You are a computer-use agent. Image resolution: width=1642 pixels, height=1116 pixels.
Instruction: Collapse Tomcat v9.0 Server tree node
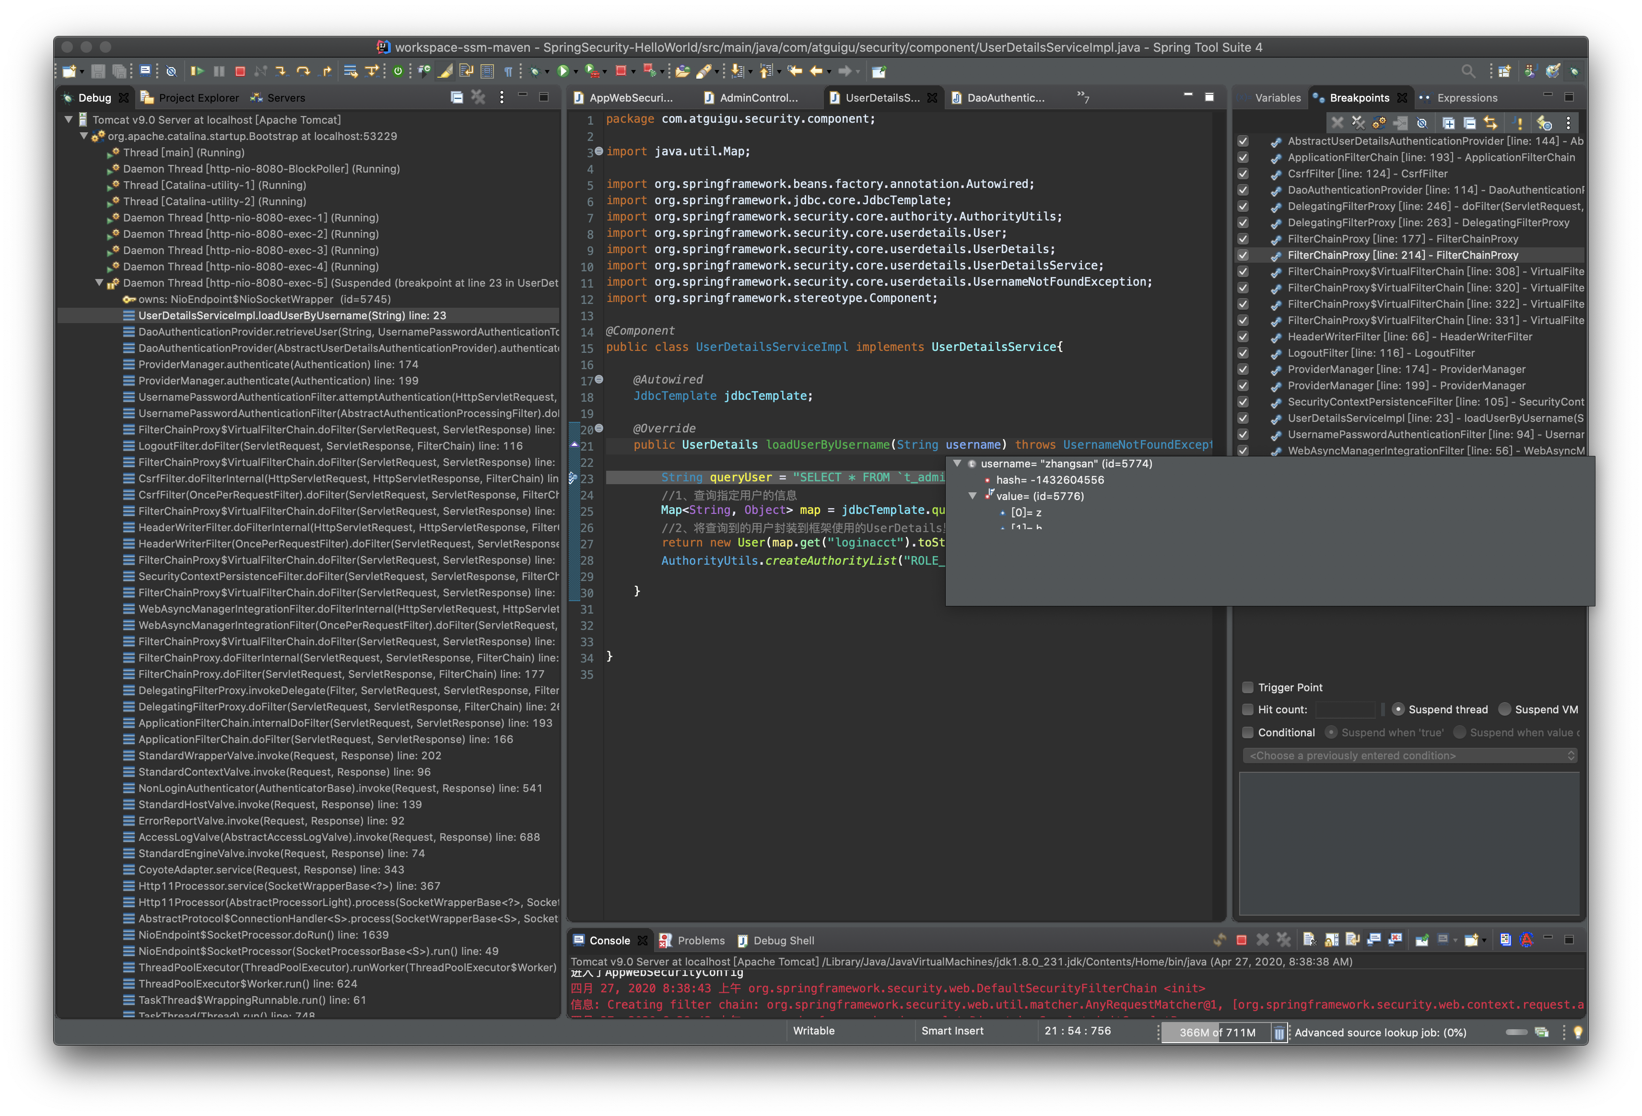(69, 119)
